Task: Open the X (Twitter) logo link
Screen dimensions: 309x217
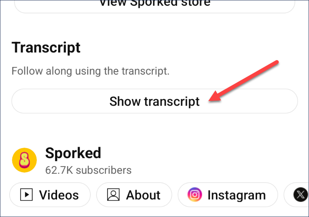Action: (301, 195)
